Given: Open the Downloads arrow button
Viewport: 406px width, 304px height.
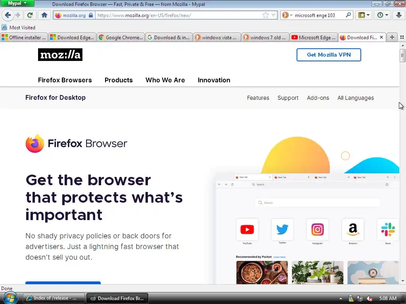Looking at the screenshot, I should (399, 15).
